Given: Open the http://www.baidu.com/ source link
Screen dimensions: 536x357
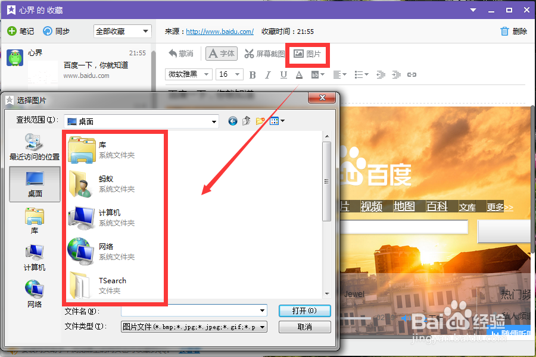Looking at the screenshot, I should [220, 32].
